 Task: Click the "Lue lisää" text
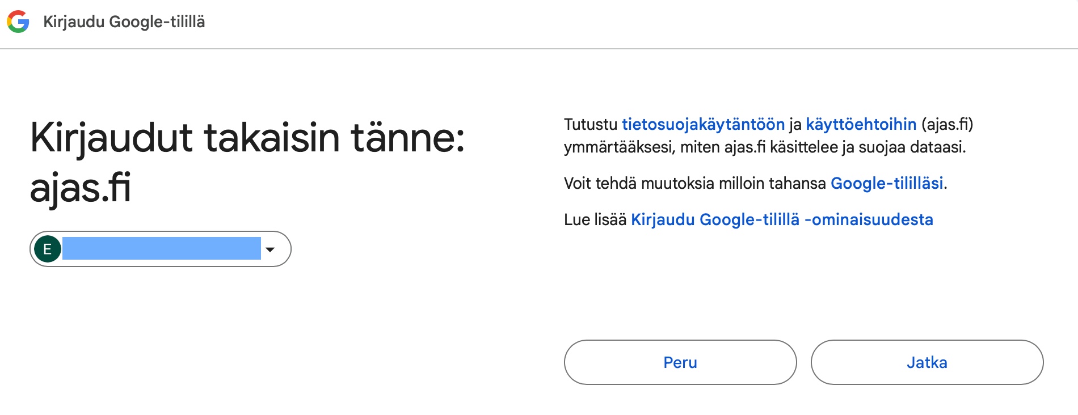pos(595,219)
